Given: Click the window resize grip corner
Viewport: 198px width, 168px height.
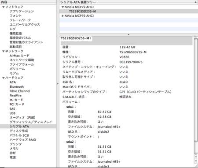Looking at the screenshot, I should pyautogui.click(x=196, y=166).
